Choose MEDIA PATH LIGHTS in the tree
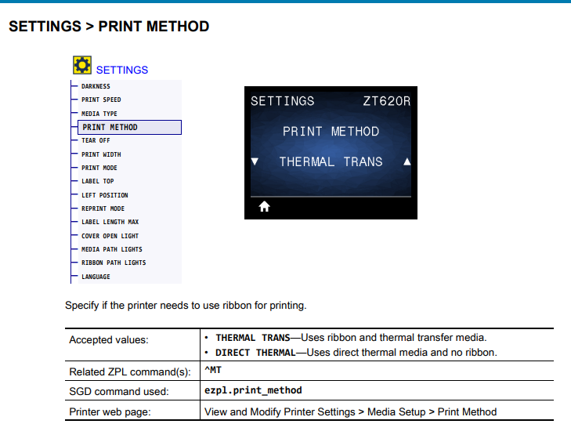571x424 pixels. coord(111,249)
